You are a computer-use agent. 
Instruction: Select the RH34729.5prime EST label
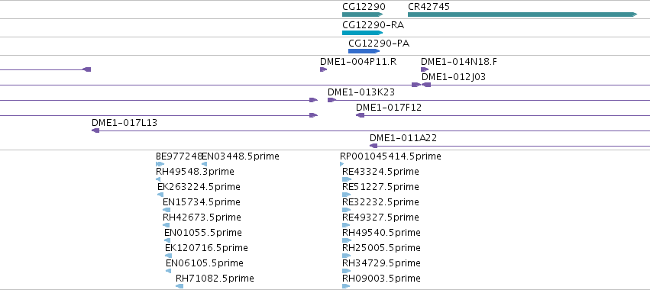point(381,263)
